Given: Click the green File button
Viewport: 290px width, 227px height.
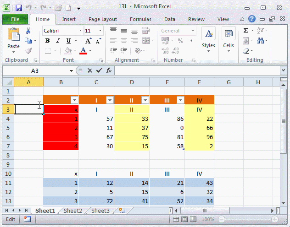Looking at the screenshot, I should click(x=15, y=19).
